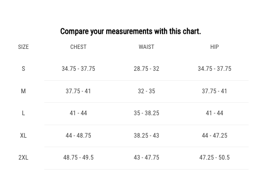The image size is (261, 195).
Task: Click the SIZE column header
Action: pos(23,47)
